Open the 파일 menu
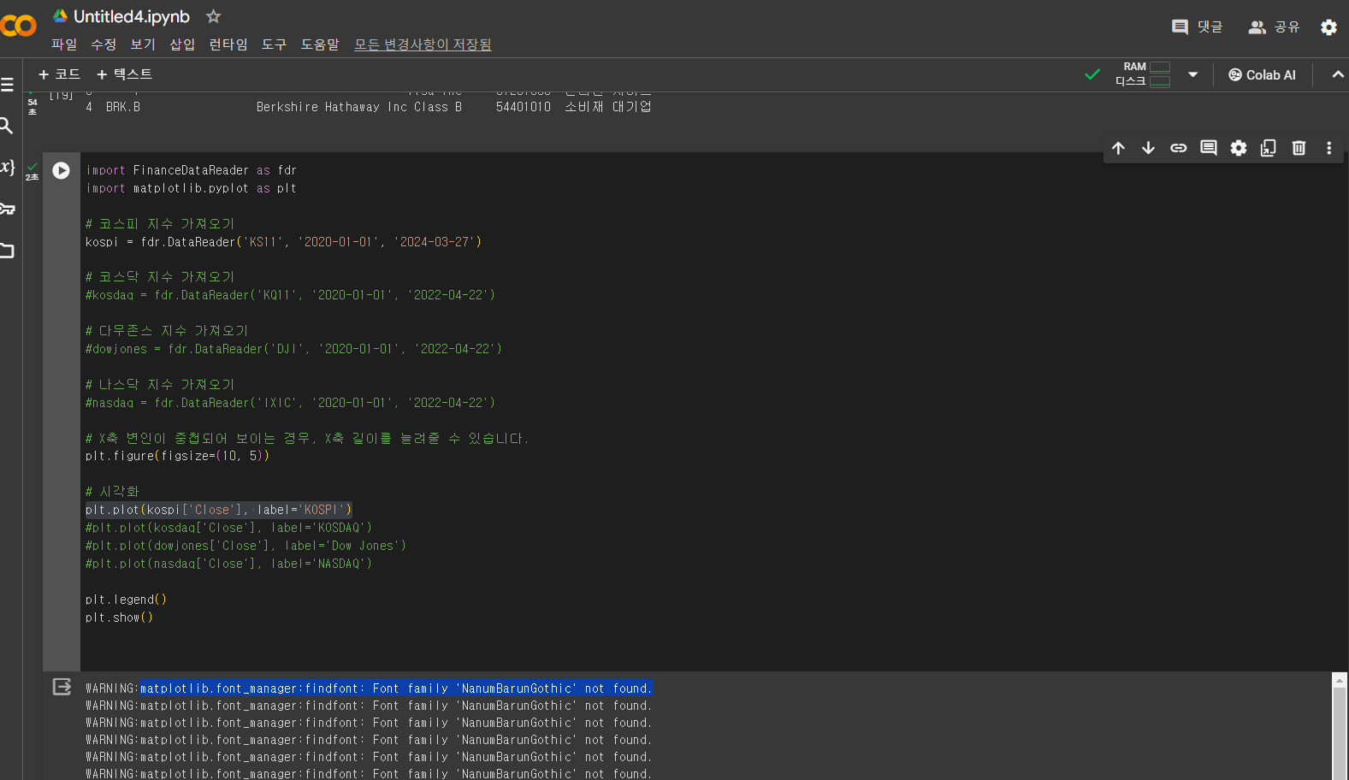This screenshot has width=1349, height=780. [x=64, y=44]
